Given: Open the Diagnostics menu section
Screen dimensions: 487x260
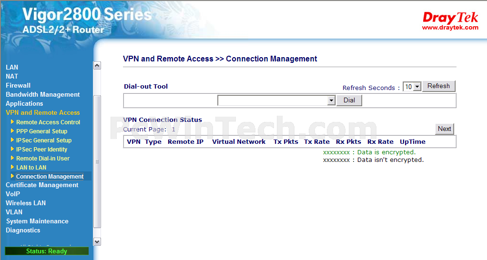Looking at the screenshot, I should click(x=23, y=230).
